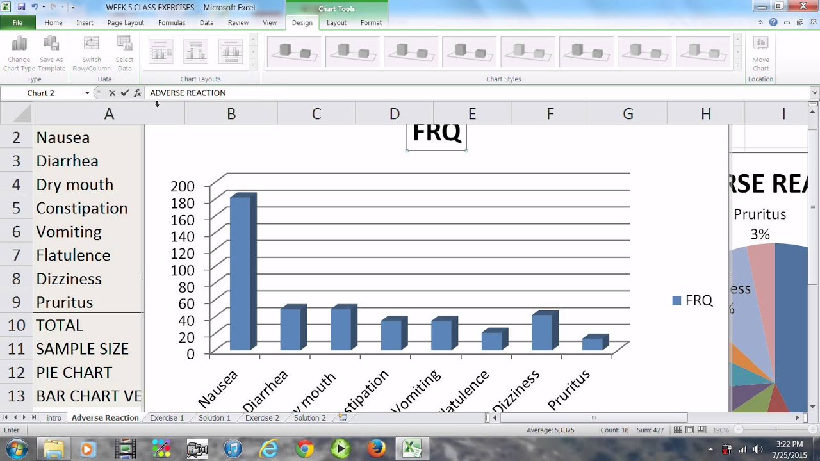Expand the Chart Styles gallery
This screenshot has width=820, height=461.
739,65
